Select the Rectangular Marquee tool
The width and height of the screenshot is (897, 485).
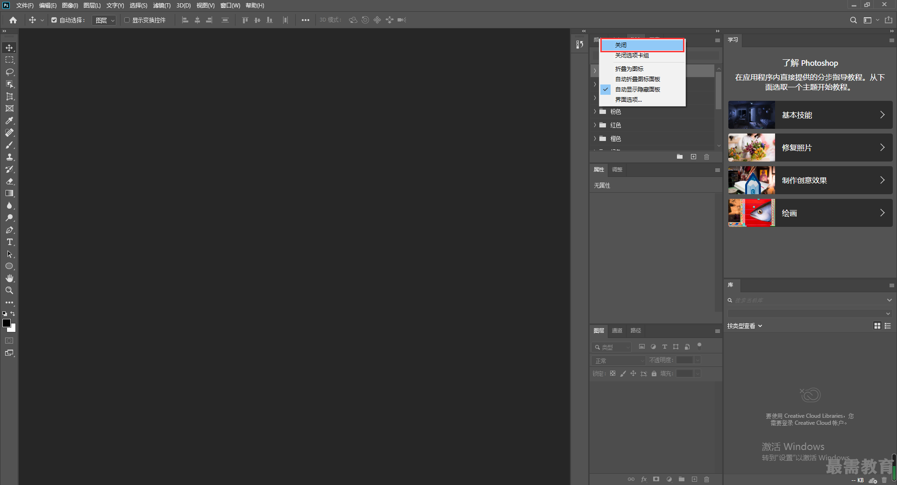[9, 60]
